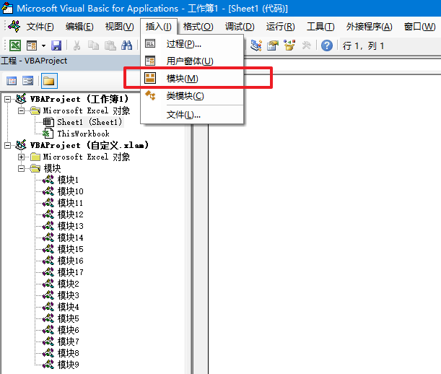
Task: Click the blue Help question mark icon
Action: pyautogui.click(x=327, y=45)
